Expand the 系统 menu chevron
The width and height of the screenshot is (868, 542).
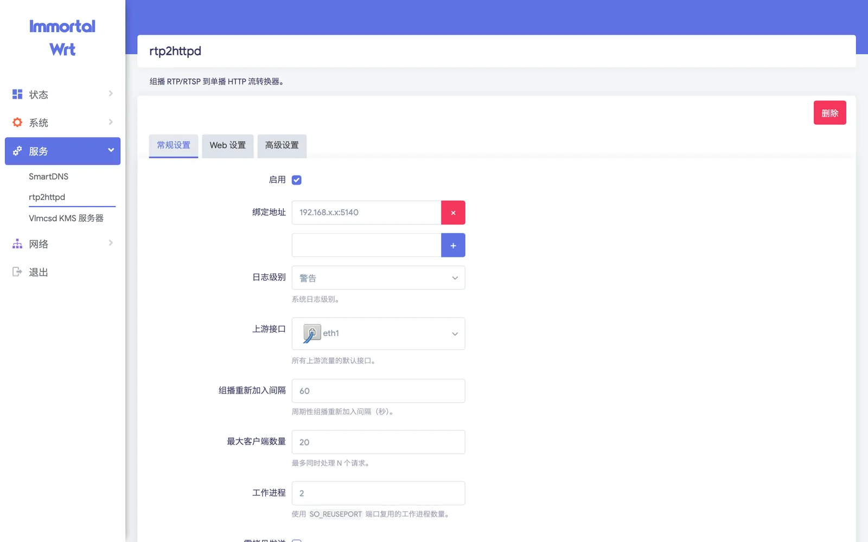[111, 122]
